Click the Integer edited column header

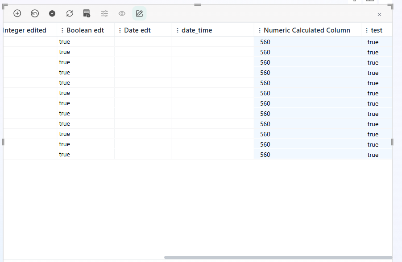[x=25, y=30]
